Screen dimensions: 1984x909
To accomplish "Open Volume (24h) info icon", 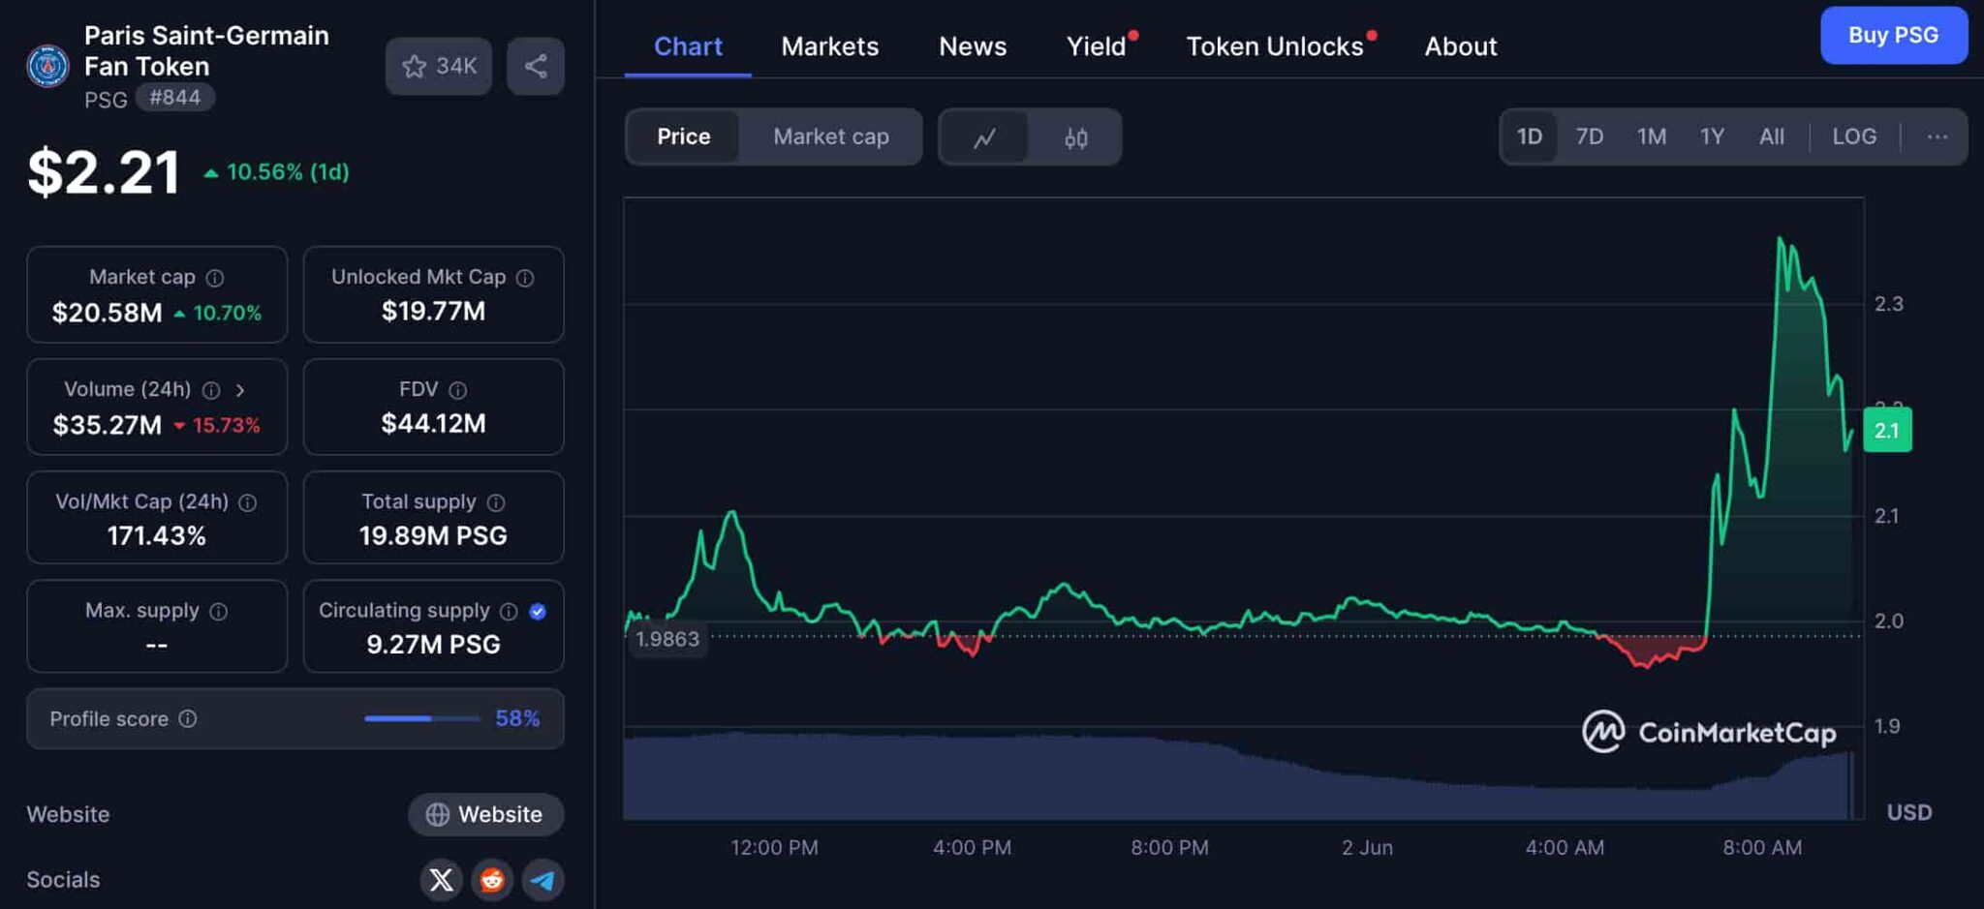I will pos(211,390).
